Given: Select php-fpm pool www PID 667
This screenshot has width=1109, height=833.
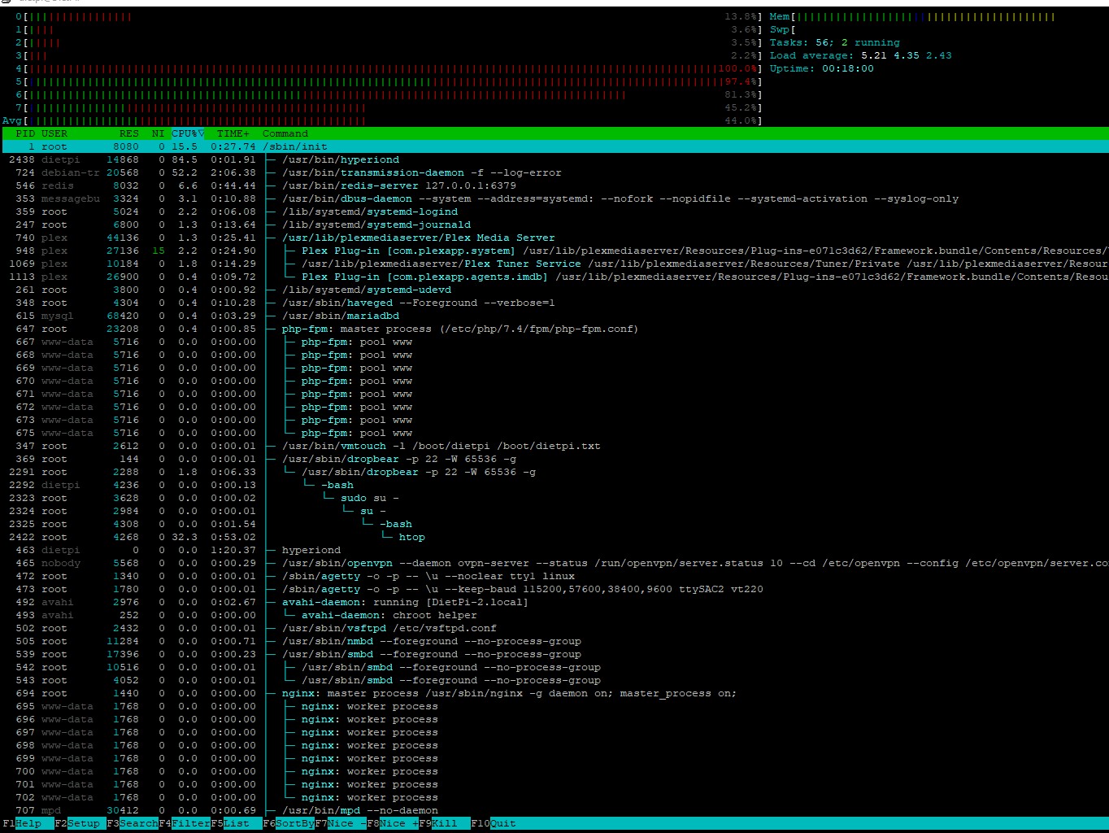Looking at the screenshot, I should click(x=554, y=342).
